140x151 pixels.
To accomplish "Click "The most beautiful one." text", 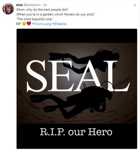I will point(35,19).
